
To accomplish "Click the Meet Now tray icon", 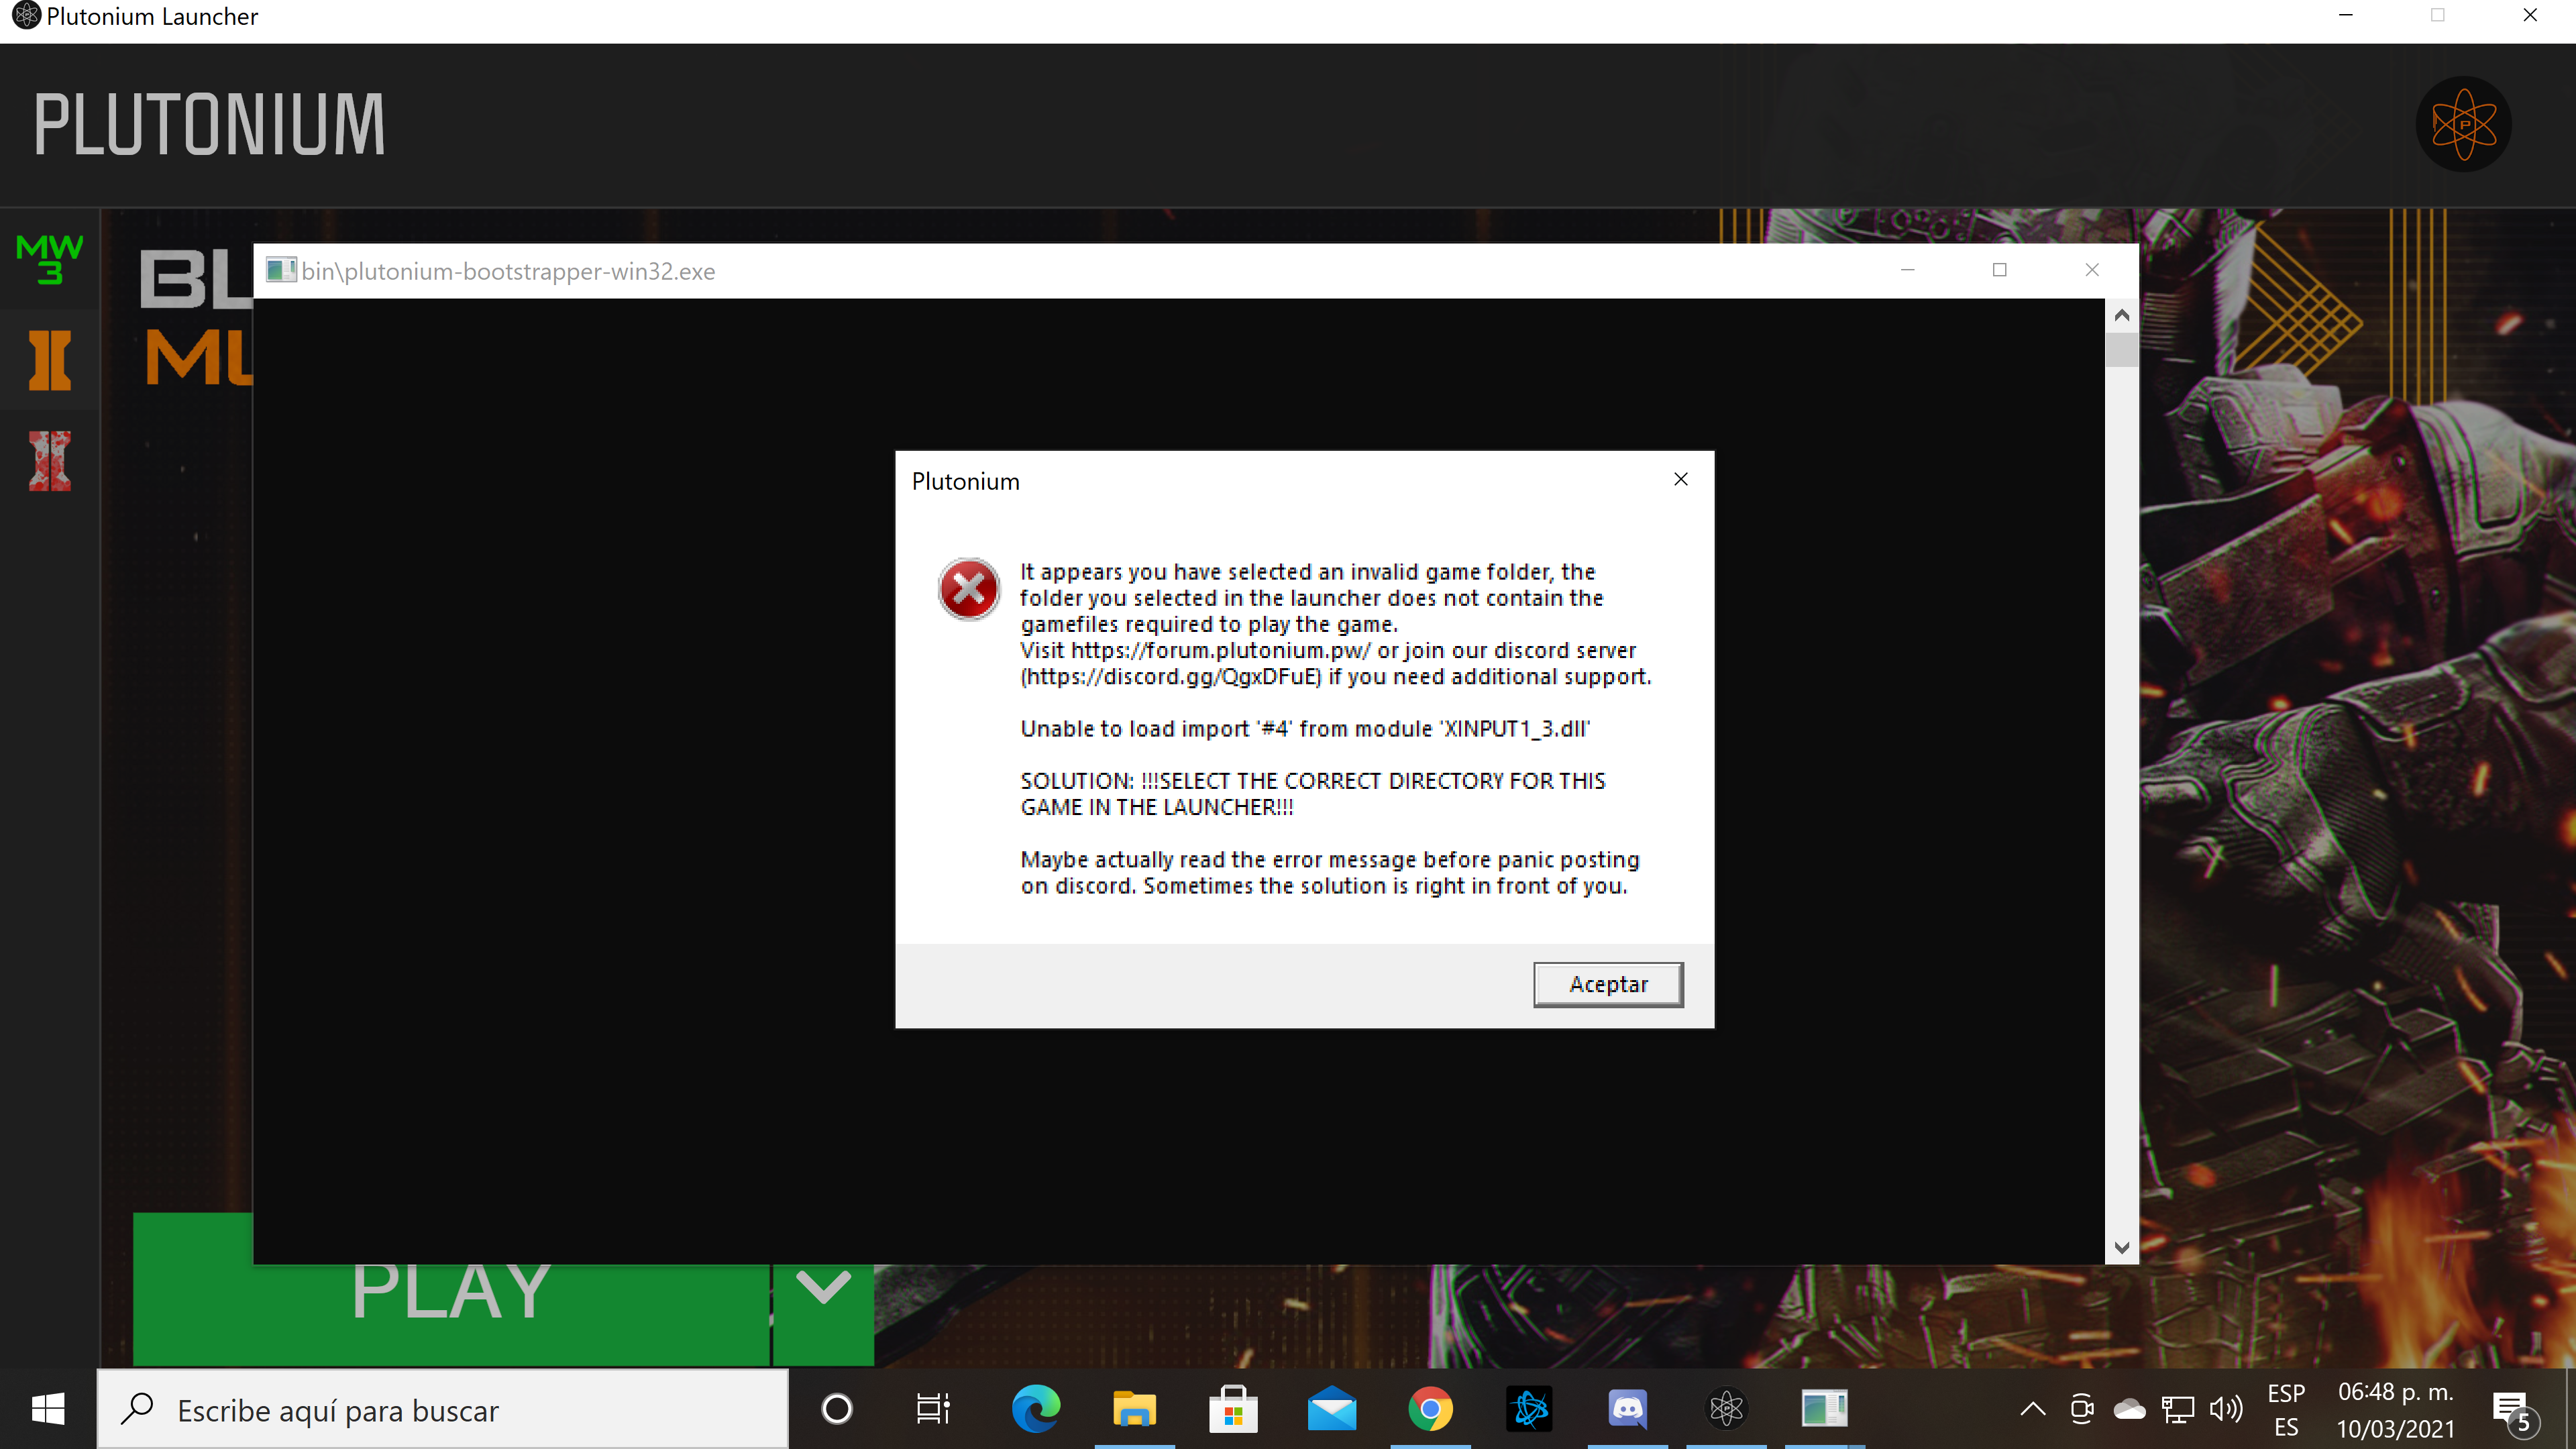I will click(x=2081, y=1409).
